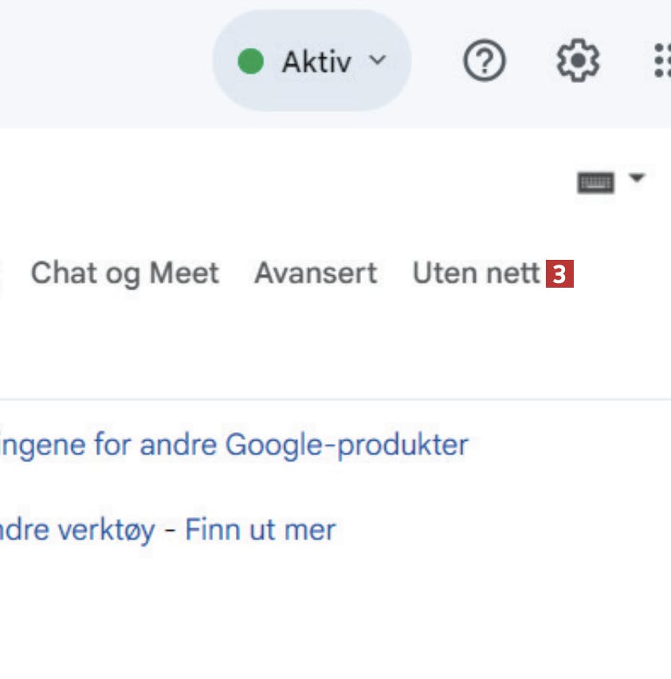
Task: Click empty header area left of Aktiv
Action: click(x=104, y=61)
